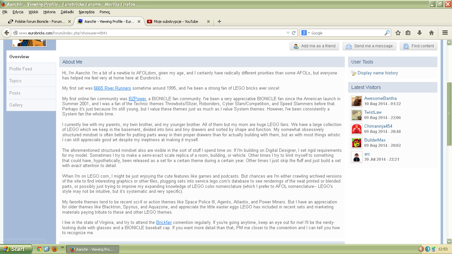Visit AwesomeBantha's profile name link
Image resolution: width=452 pixels, height=254 pixels.
(x=381, y=99)
